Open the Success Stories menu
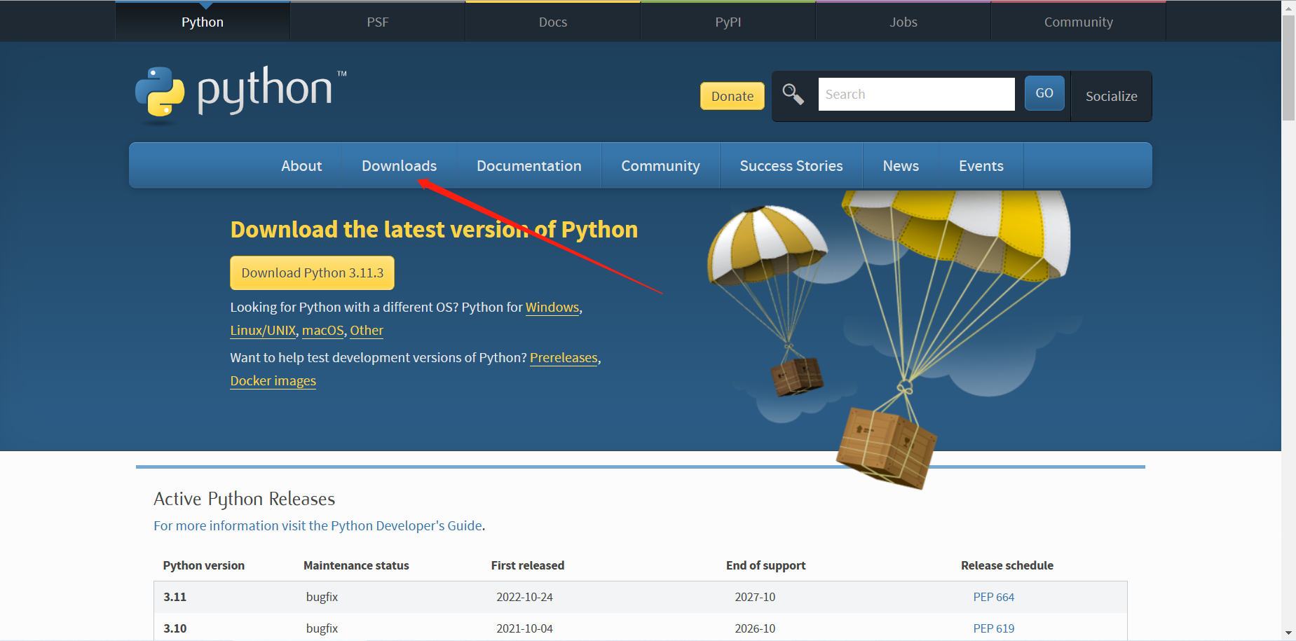The width and height of the screenshot is (1296, 641). click(x=791, y=166)
